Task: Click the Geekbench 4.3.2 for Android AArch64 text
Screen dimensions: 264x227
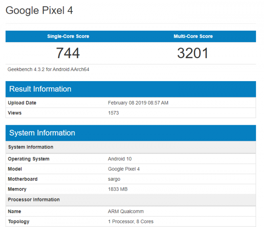Action: pyautogui.click(x=48, y=69)
